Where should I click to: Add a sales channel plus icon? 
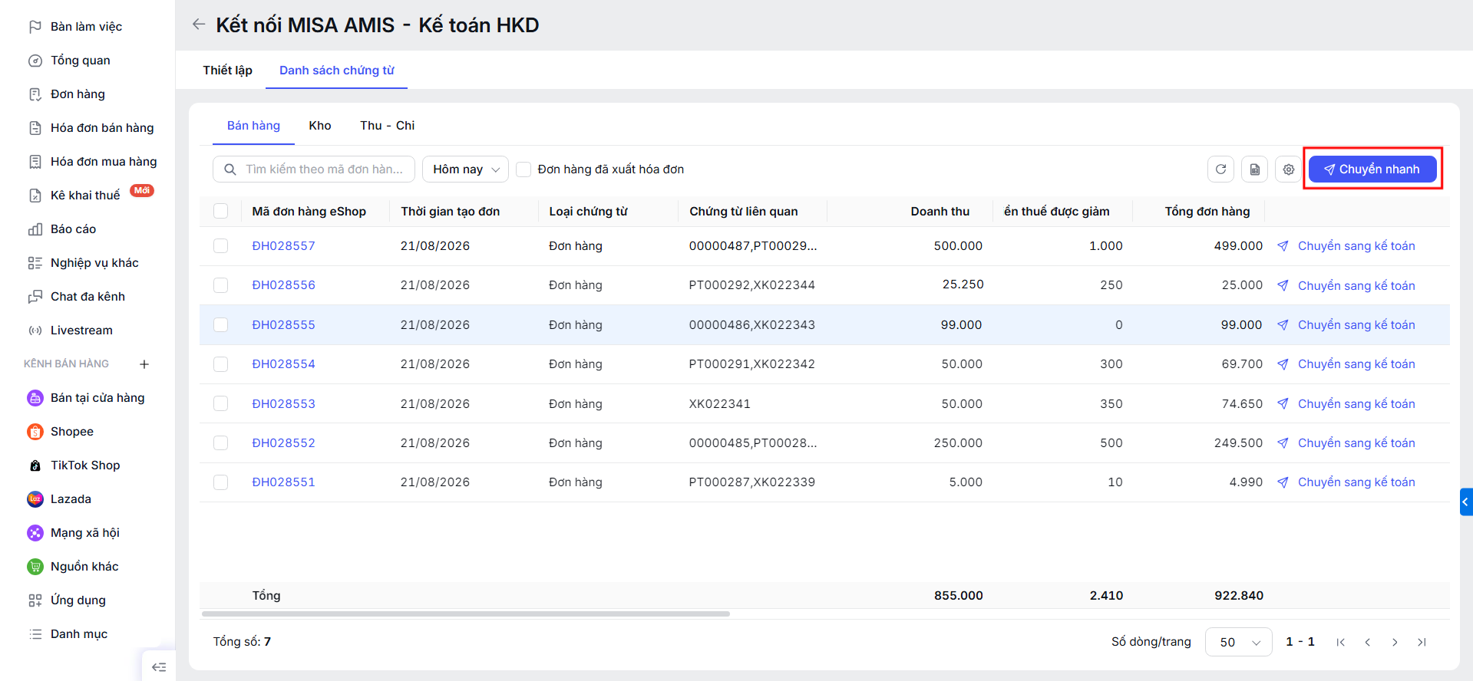click(144, 364)
